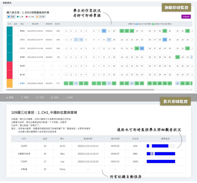Filter by 已交卷 status
Image resolution: width=197 pixels, height=183 pixels.
41,17
